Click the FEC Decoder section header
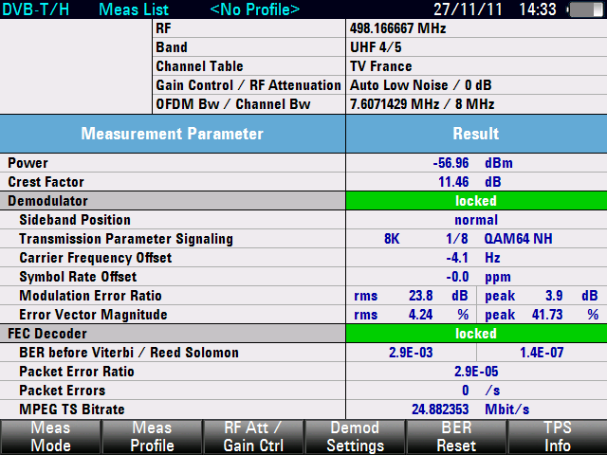The image size is (607, 455). click(x=173, y=334)
